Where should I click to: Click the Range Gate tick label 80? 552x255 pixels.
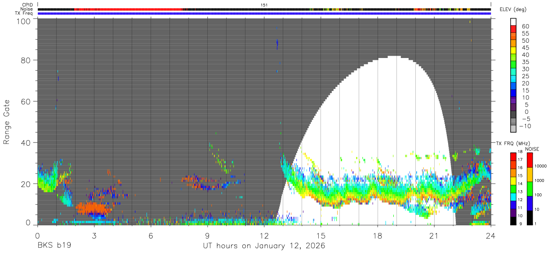pyautogui.click(x=26, y=60)
